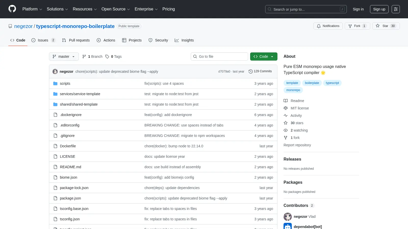The width and height of the screenshot is (408, 229).
Task: Click the star icon beside 30 stars
Action: tap(286, 123)
